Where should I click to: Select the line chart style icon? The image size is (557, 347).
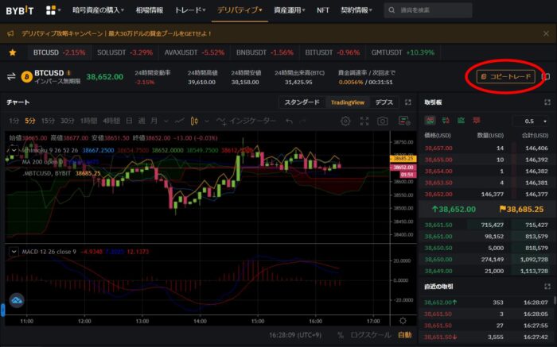[179, 121]
